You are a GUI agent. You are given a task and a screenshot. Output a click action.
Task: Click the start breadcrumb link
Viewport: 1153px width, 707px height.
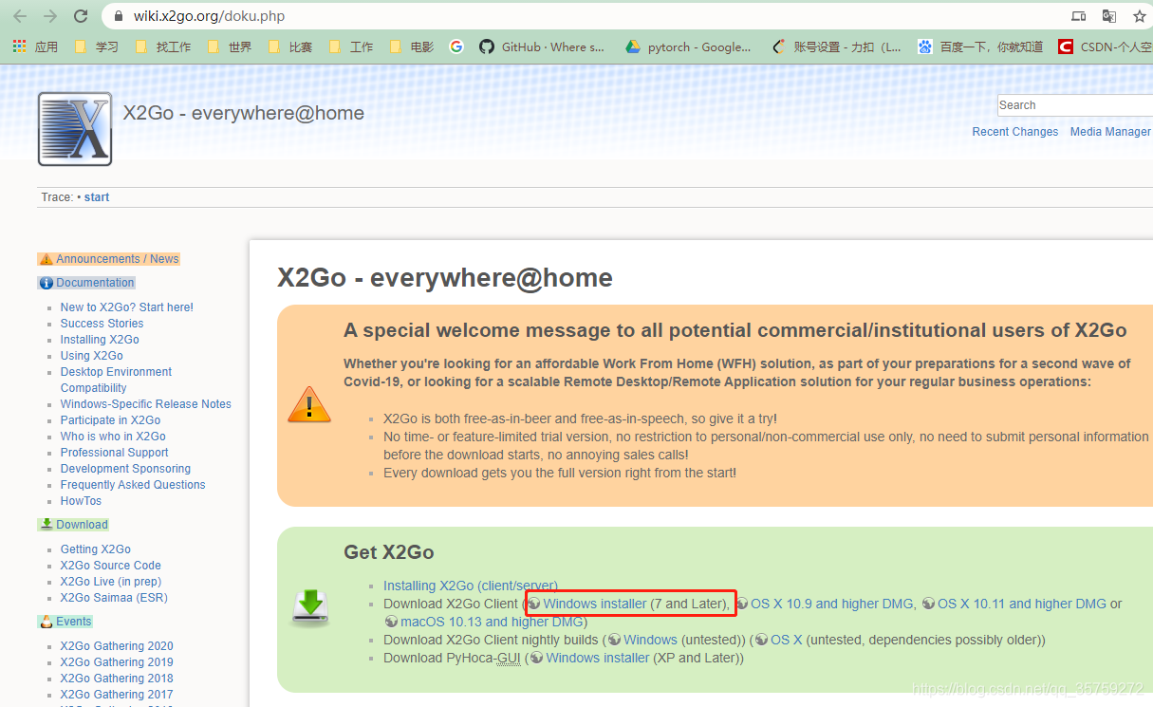click(x=97, y=197)
